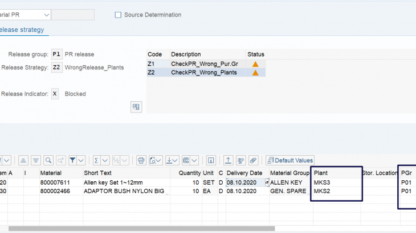Click the Choose Layout grid icon

point(186,160)
